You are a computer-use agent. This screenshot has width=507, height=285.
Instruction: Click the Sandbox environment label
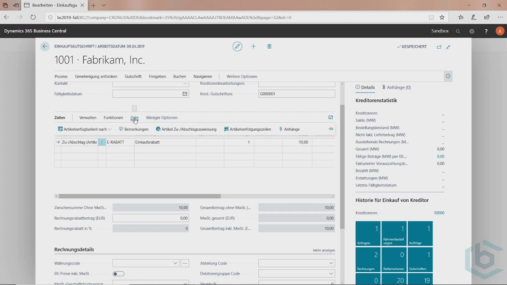(x=440, y=31)
